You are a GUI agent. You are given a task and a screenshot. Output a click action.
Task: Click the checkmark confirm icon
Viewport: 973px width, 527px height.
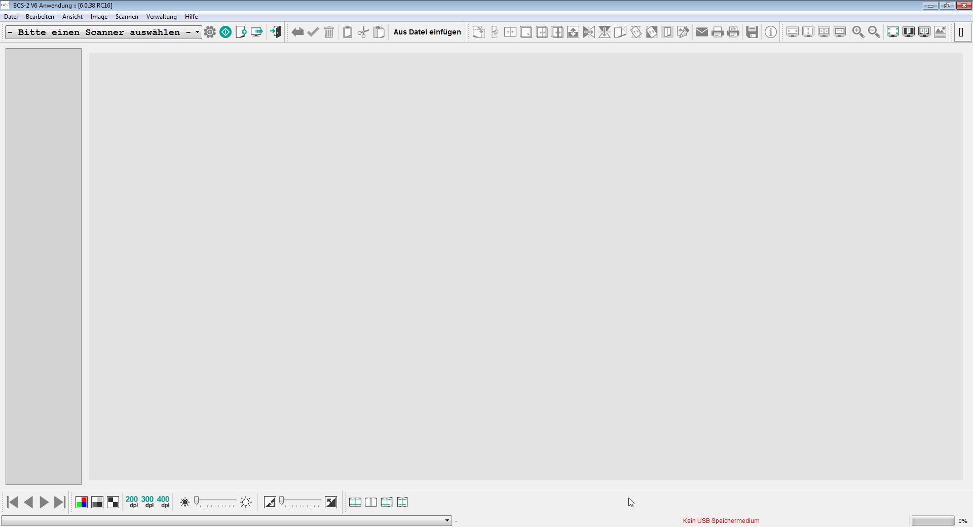(313, 32)
